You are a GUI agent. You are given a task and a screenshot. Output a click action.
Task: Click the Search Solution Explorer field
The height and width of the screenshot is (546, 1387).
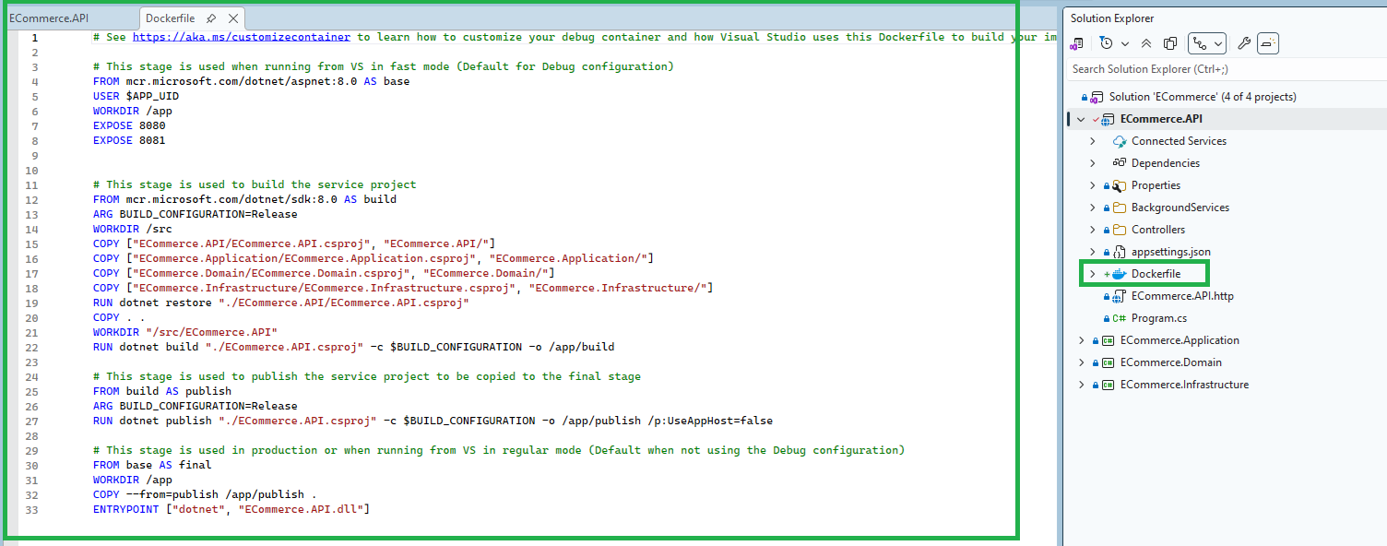[1217, 69]
